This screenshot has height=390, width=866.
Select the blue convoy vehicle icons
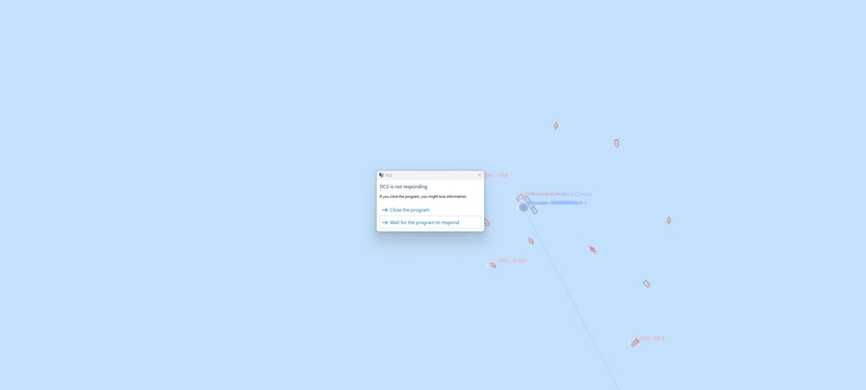click(x=531, y=205)
